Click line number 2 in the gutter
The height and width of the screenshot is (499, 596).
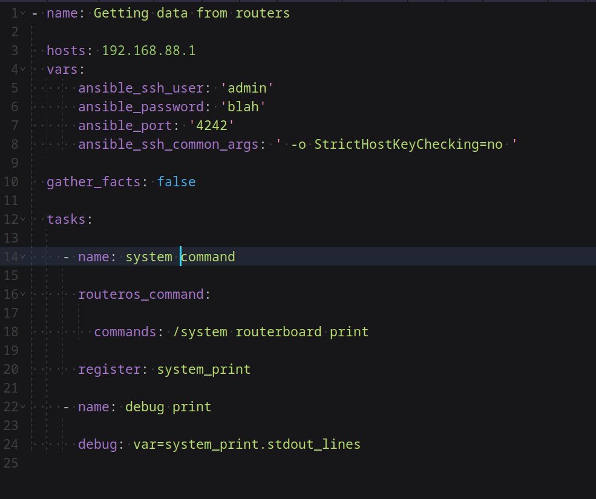tap(15, 32)
